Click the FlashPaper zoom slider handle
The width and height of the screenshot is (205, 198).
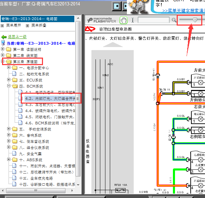195,20
